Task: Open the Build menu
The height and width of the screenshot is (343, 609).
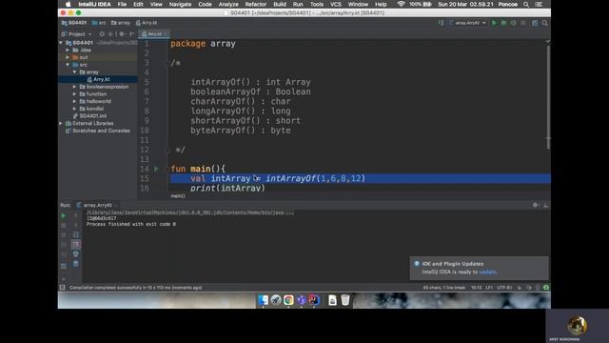Action: tap(280, 4)
